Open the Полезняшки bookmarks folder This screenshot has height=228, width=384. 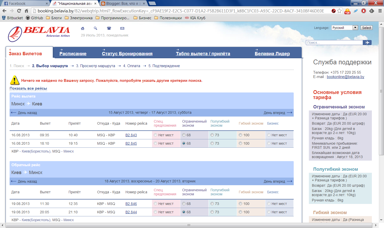[x=168, y=18]
